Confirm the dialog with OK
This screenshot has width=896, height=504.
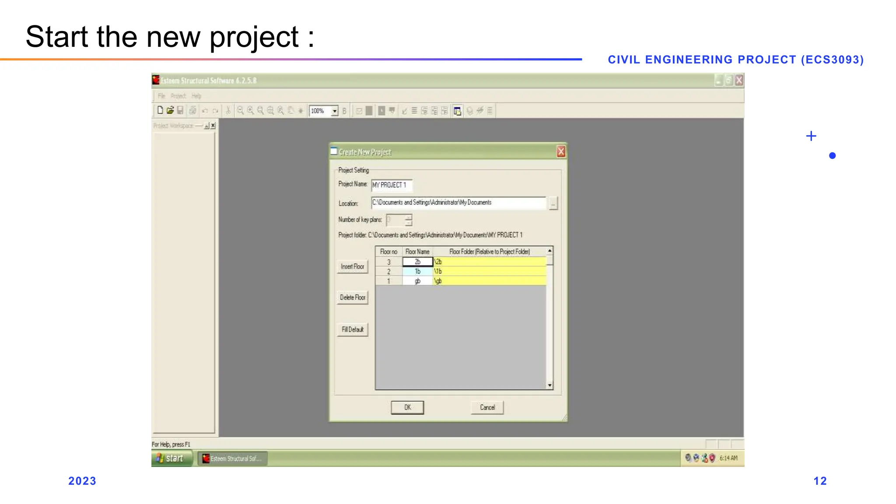coord(407,407)
